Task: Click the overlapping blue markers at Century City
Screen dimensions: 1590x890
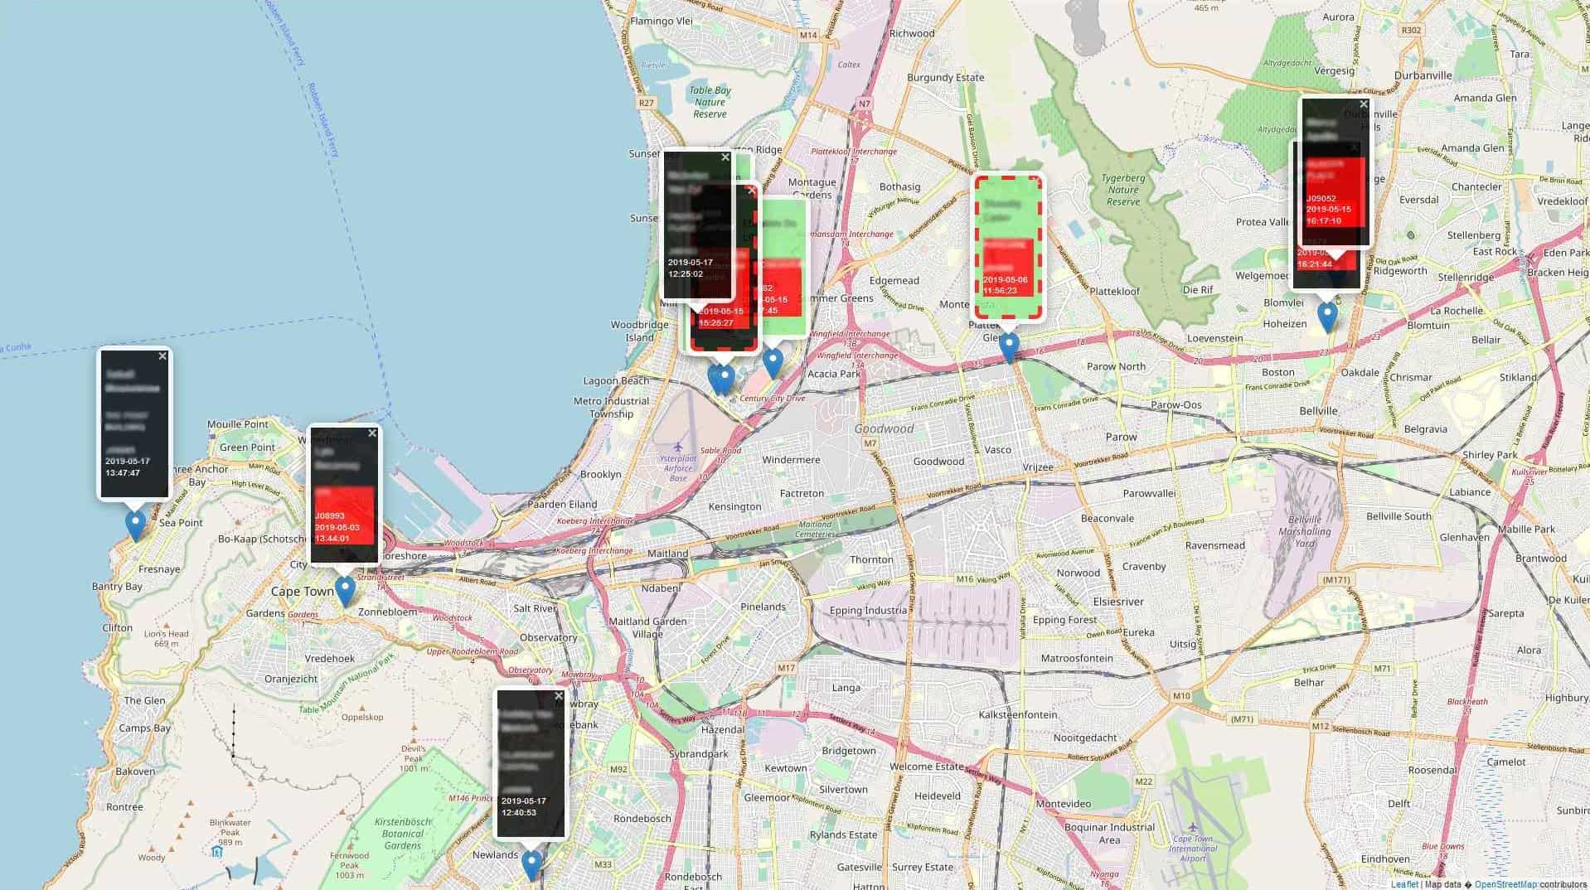Action: [721, 380]
